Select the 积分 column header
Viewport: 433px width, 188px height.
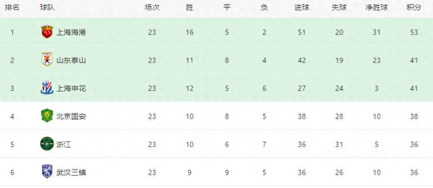414,7
